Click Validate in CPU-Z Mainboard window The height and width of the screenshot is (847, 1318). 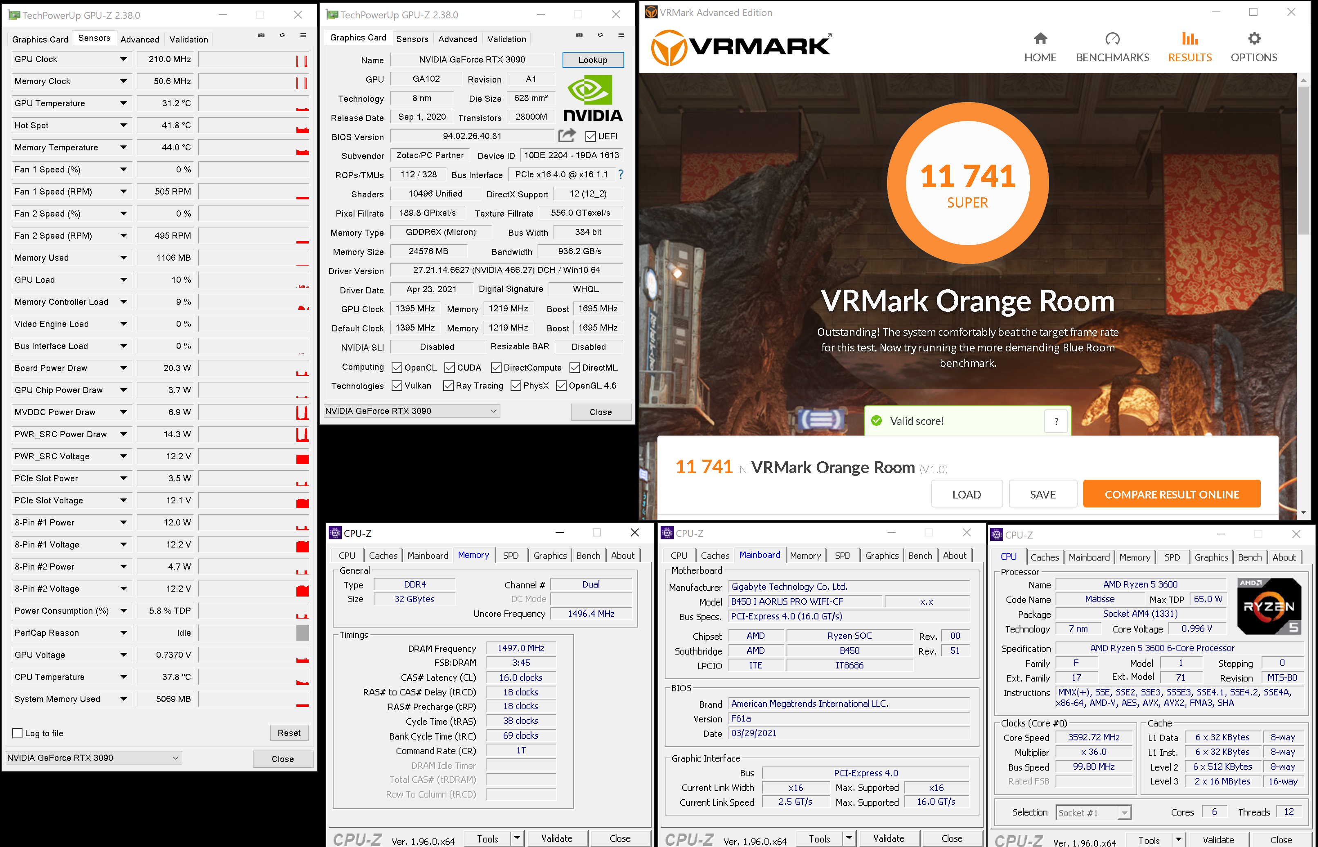(888, 838)
